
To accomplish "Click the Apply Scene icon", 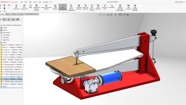I will coord(128,15).
